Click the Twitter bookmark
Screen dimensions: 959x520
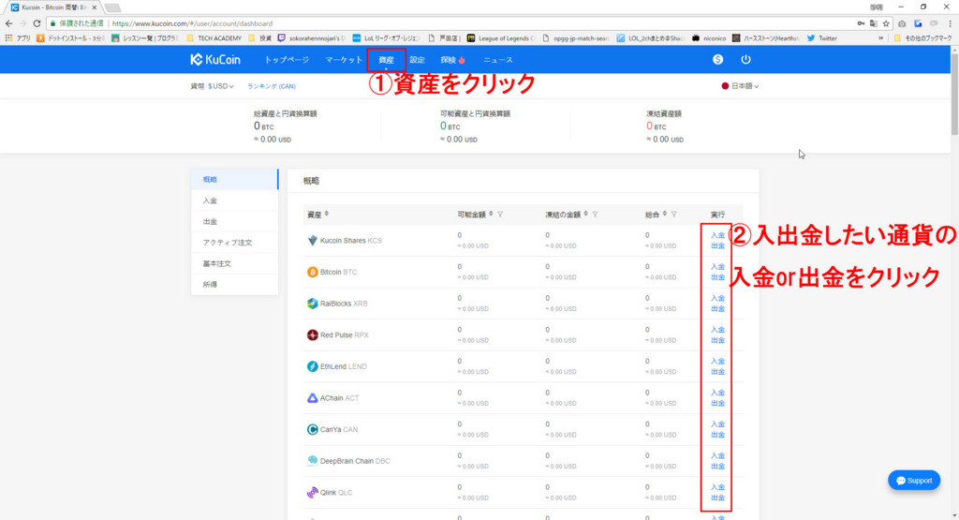(821, 37)
